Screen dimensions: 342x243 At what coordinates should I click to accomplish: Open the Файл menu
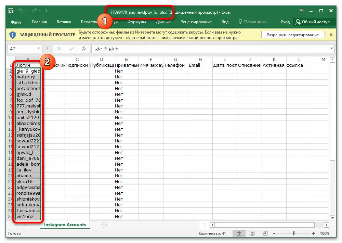pos(16,22)
